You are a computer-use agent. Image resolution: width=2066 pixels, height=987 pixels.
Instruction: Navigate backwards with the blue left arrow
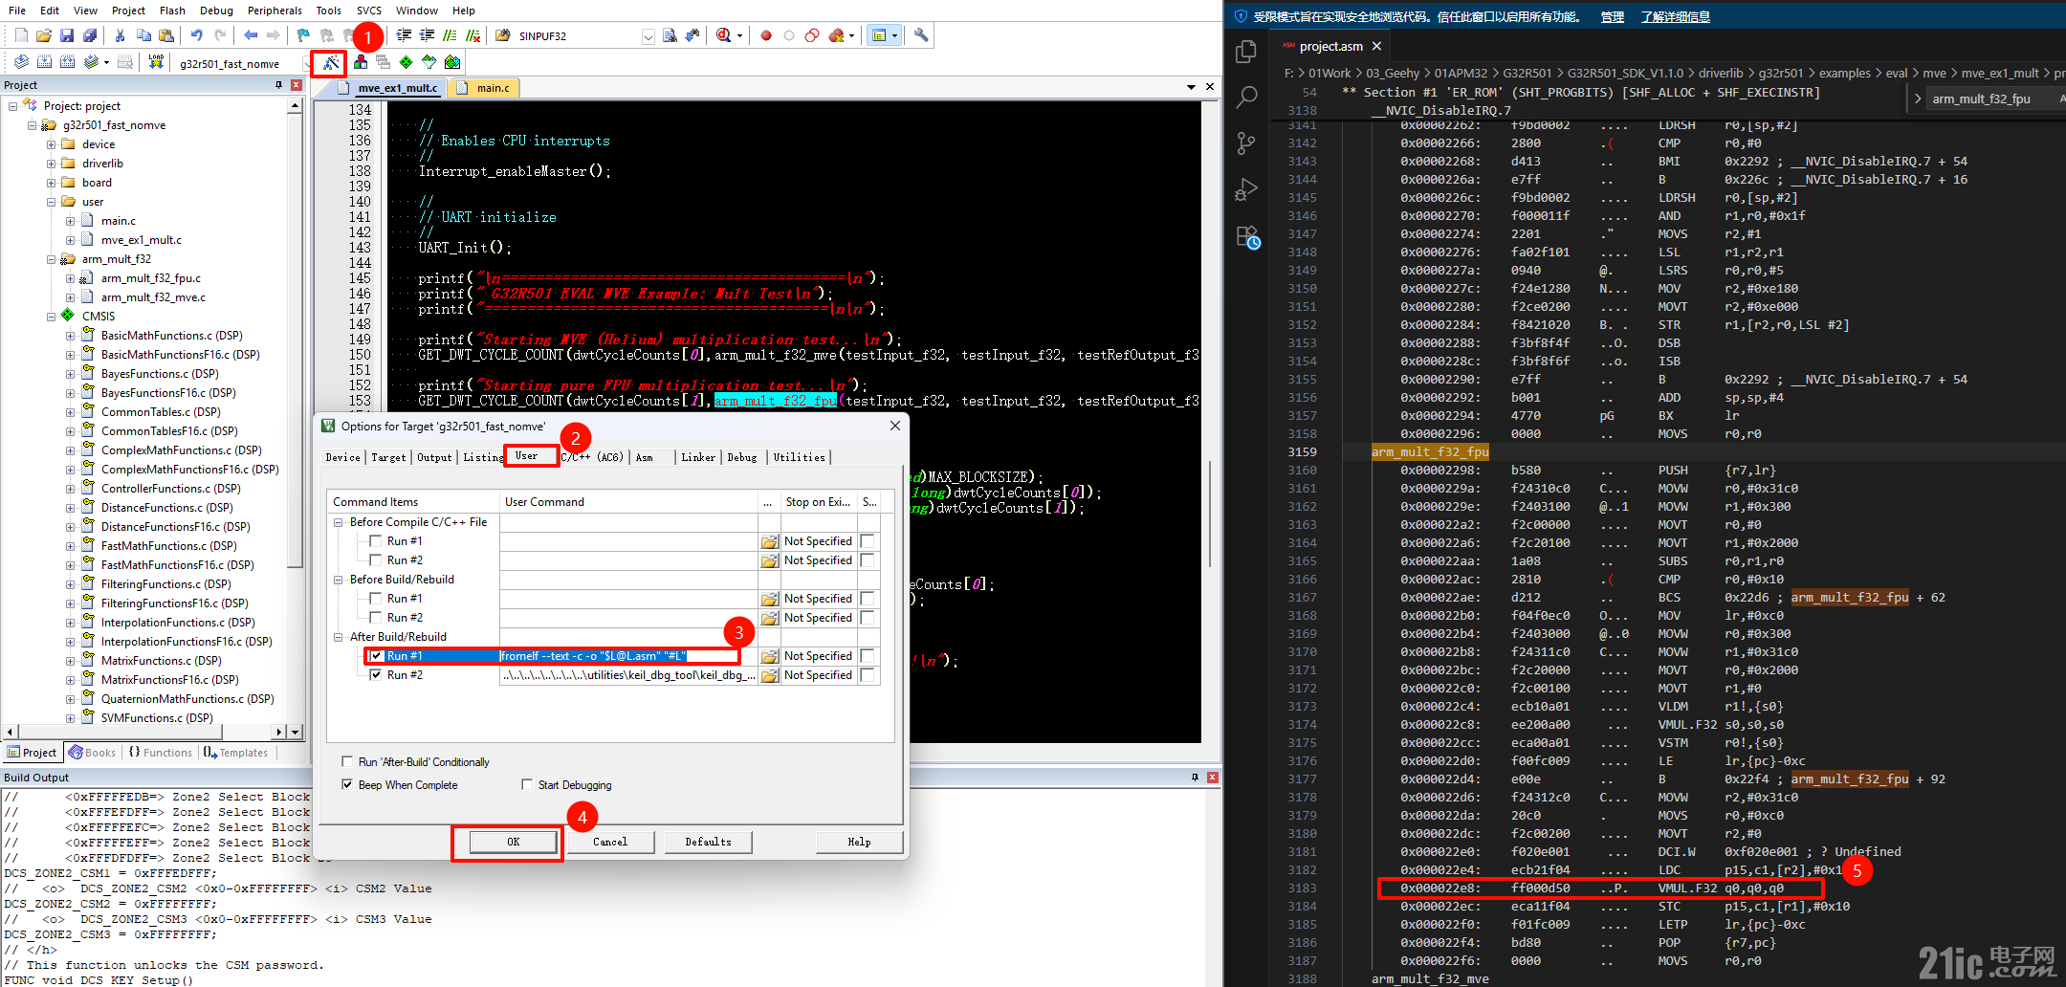click(251, 35)
